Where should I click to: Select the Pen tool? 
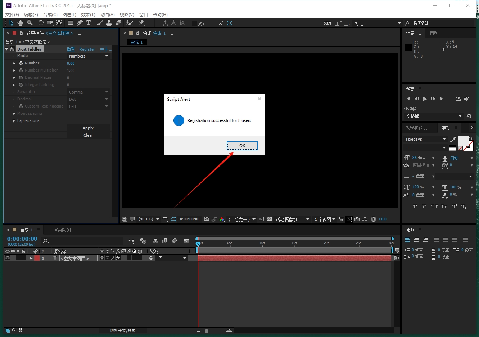(80, 23)
